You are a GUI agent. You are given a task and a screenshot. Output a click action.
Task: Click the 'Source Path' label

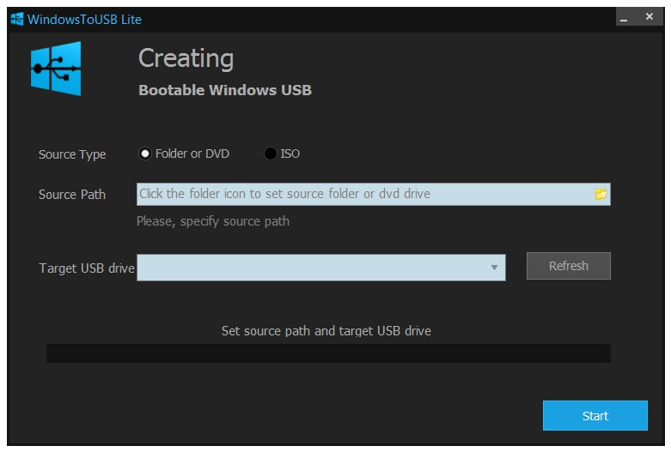click(x=72, y=195)
